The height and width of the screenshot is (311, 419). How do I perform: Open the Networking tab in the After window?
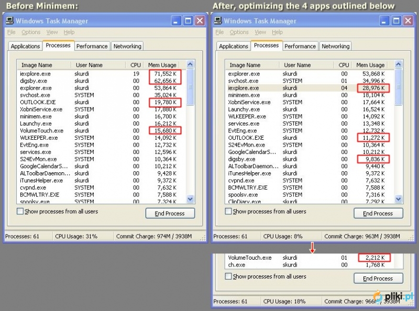point(335,46)
